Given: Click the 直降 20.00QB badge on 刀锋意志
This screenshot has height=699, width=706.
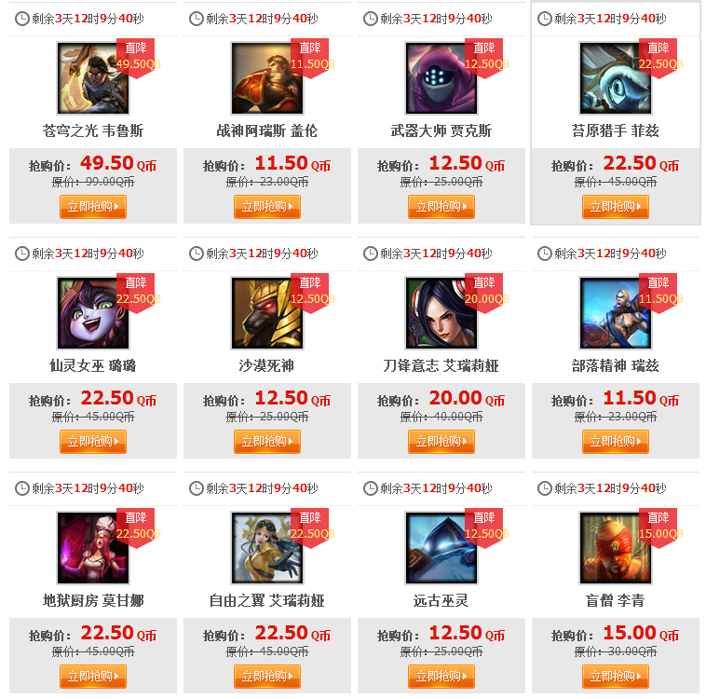Looking at the screenshot, I should [x=486, y=293].
